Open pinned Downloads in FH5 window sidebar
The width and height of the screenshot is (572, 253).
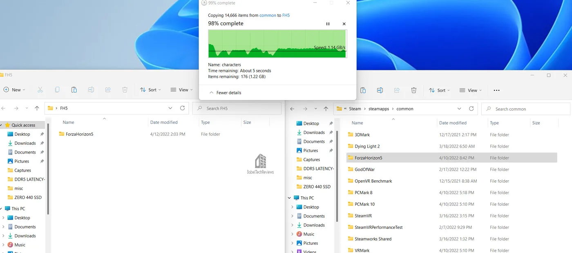pos(25,143)
